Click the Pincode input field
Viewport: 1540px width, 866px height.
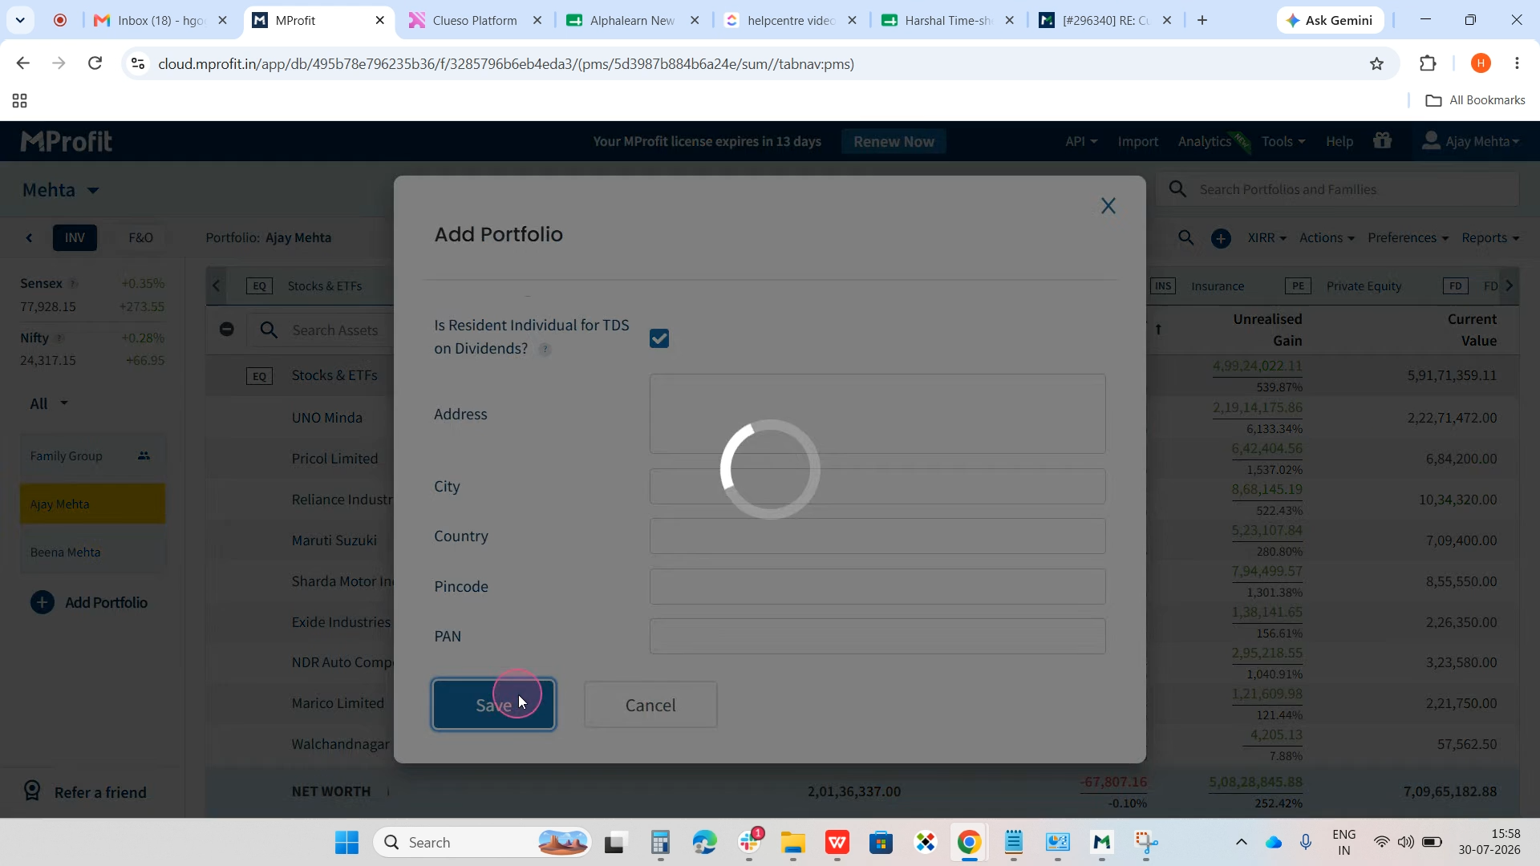(x=877, y=586)
